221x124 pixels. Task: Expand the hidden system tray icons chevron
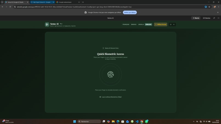click(x=194, y=122)
